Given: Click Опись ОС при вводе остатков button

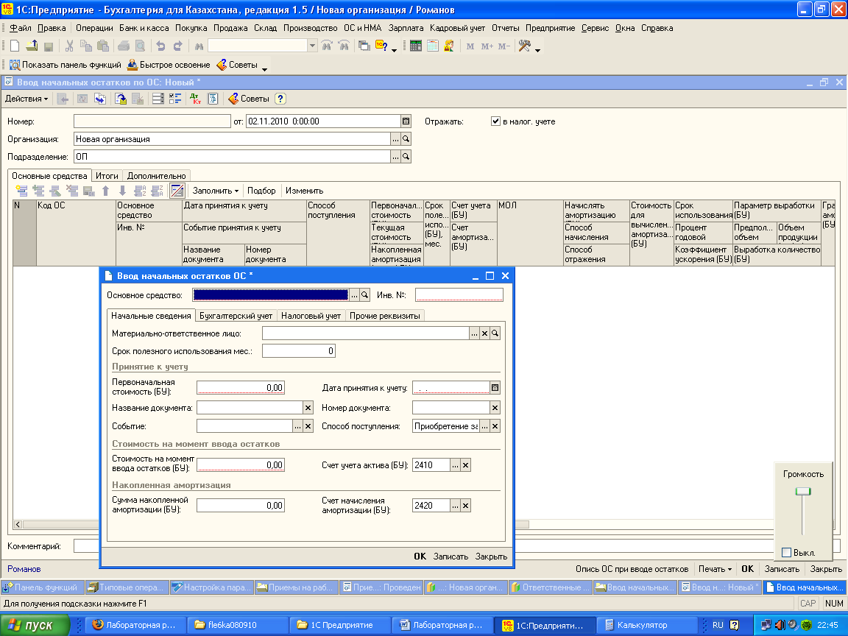Looking at the screenshot, I should coord(632,569).
